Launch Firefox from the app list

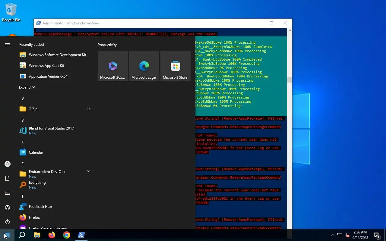[55, 218]
